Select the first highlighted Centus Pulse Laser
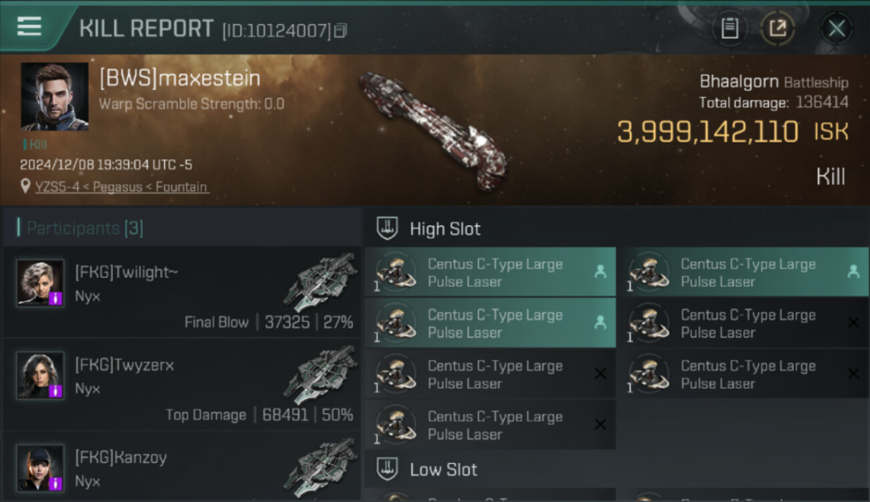The width and height of the screenshot is (870, 502). (x=490, y=272)
